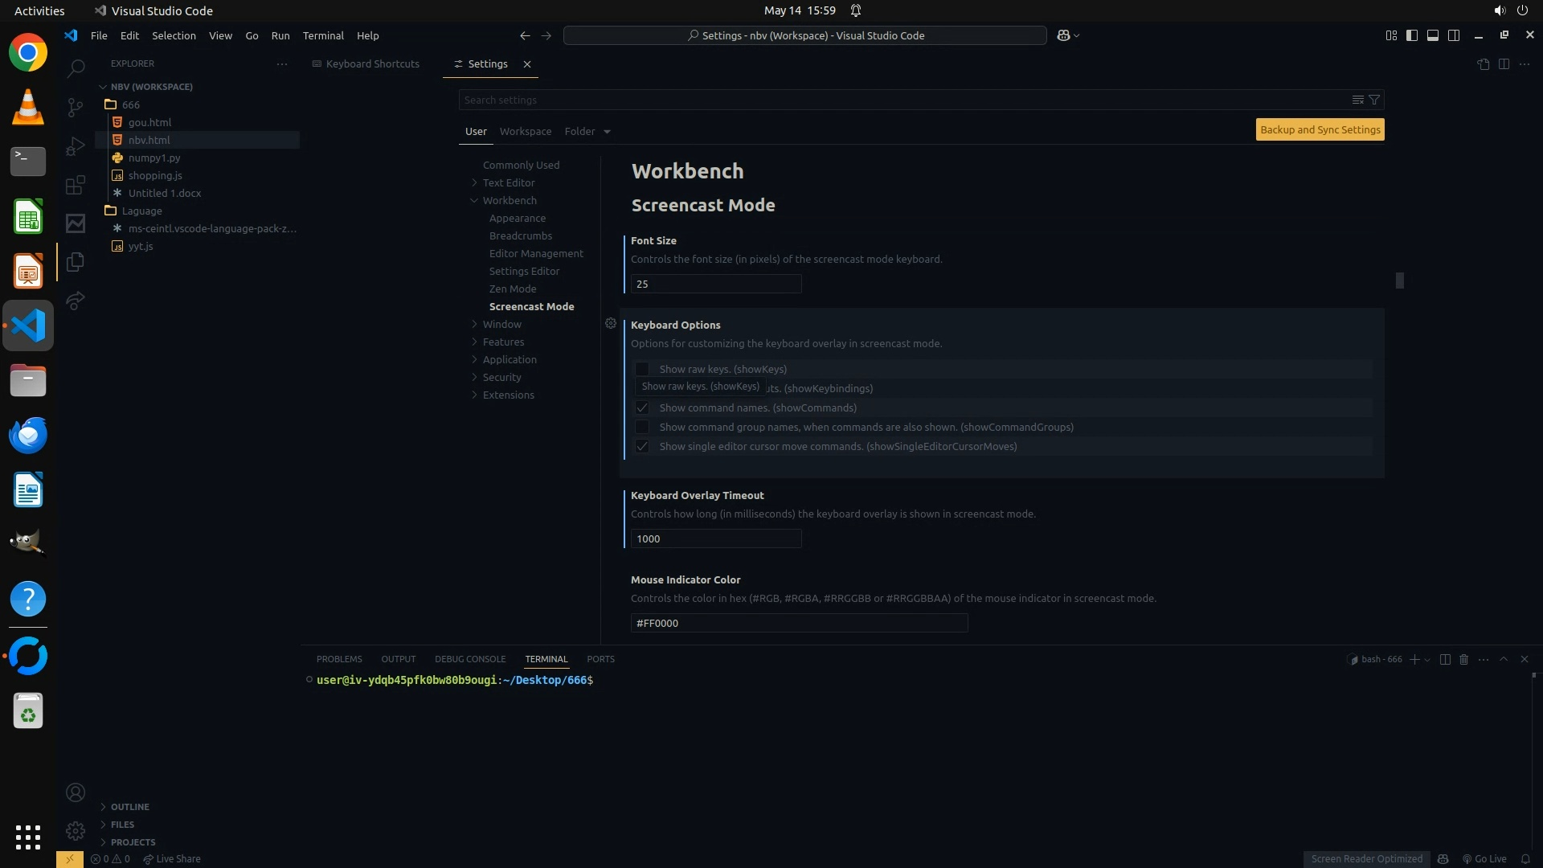1543x868 pixels.
Task: Check Show command group names option
Action: point(642,427)
